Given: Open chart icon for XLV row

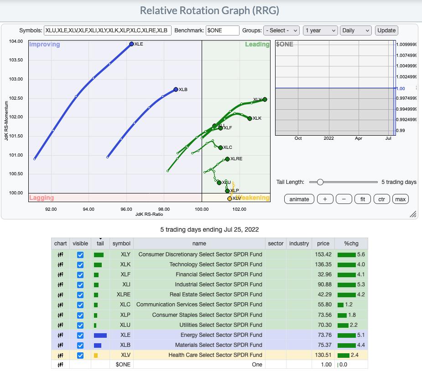Looking at the screenshot, I should 60,355.
